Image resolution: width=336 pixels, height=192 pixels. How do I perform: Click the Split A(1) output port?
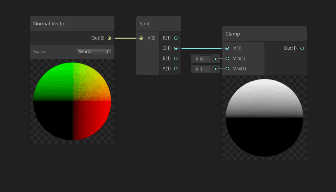pyautogui.click(x=176, y=69)
